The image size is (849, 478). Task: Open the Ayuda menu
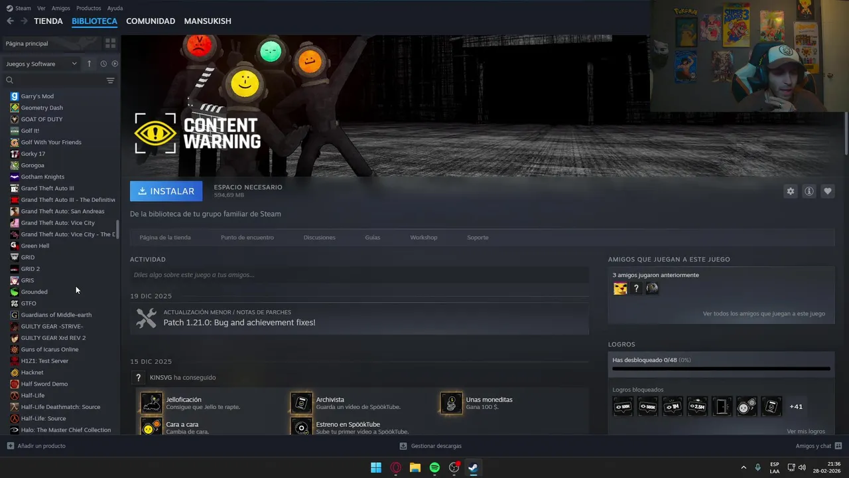click(115, 8)
